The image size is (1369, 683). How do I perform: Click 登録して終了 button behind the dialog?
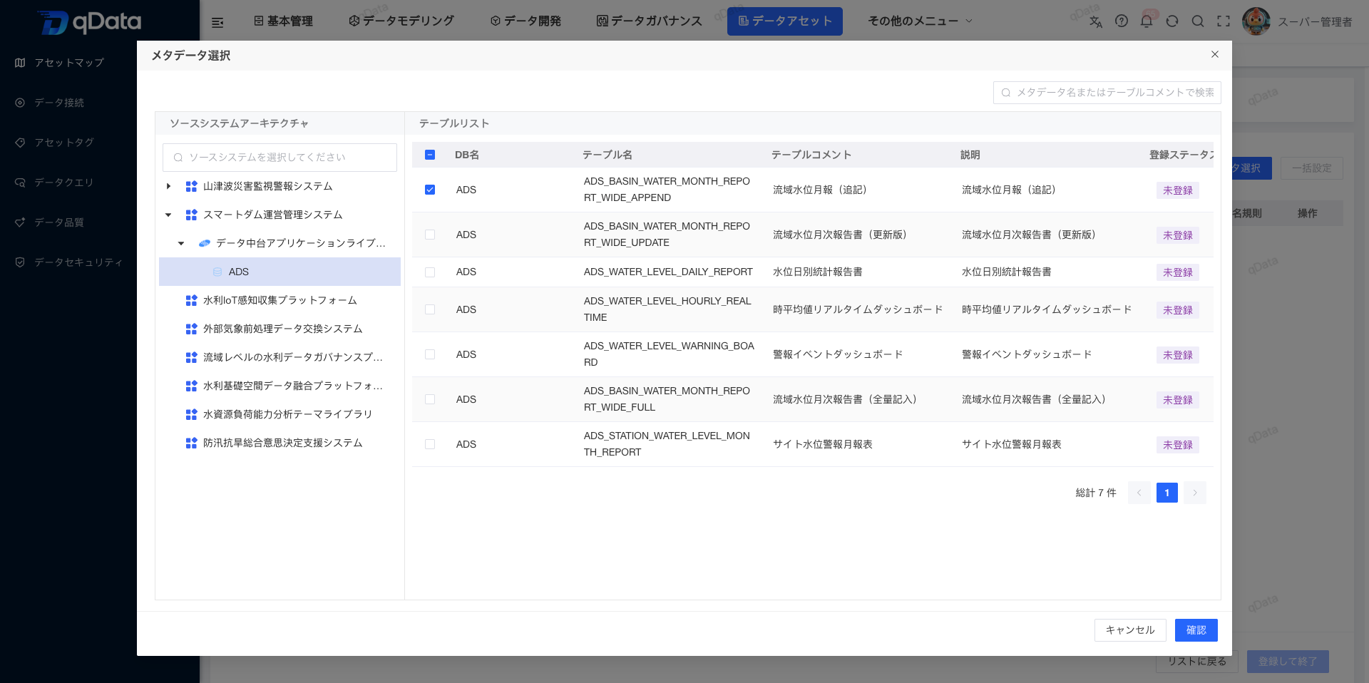pyautogui.click(x=1288, y=662)
